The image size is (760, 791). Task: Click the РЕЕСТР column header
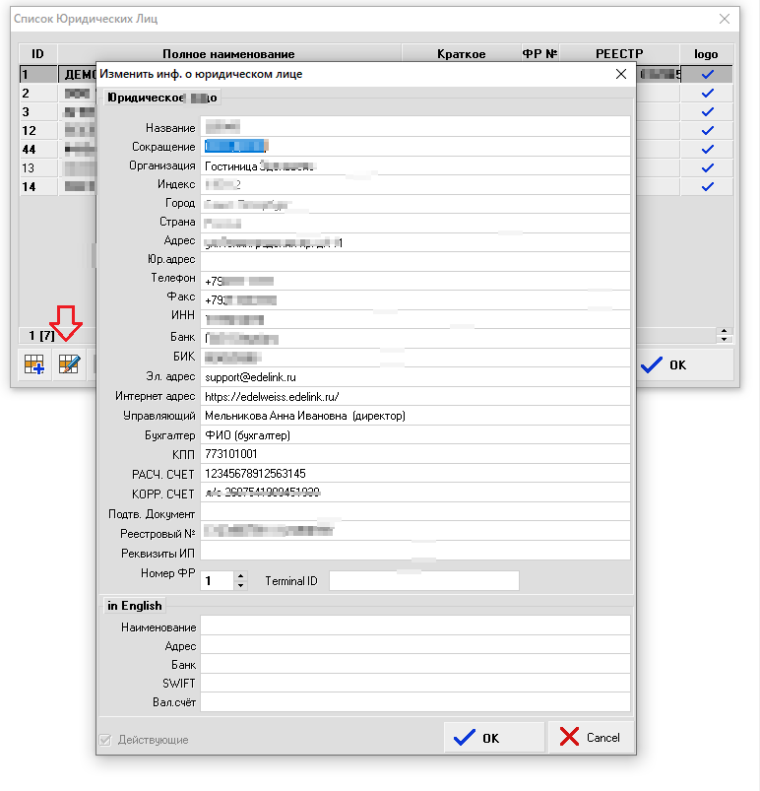pos(619,54)
